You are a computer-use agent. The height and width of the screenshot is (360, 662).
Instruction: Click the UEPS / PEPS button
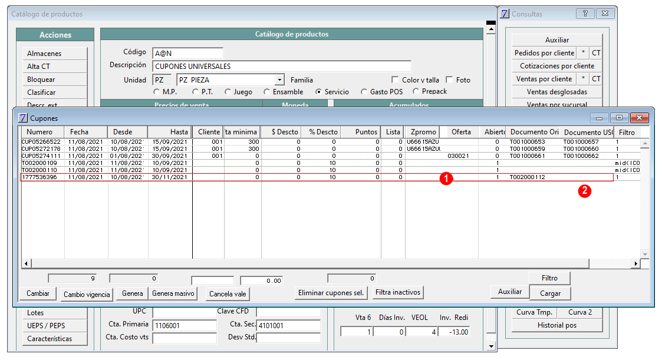tap(55, 325)
